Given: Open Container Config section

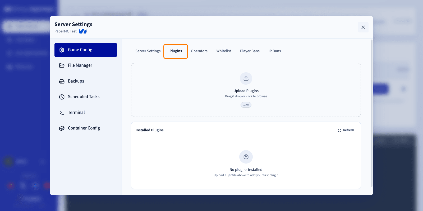Looking at the screenshot, I should [x=86, y=128].
